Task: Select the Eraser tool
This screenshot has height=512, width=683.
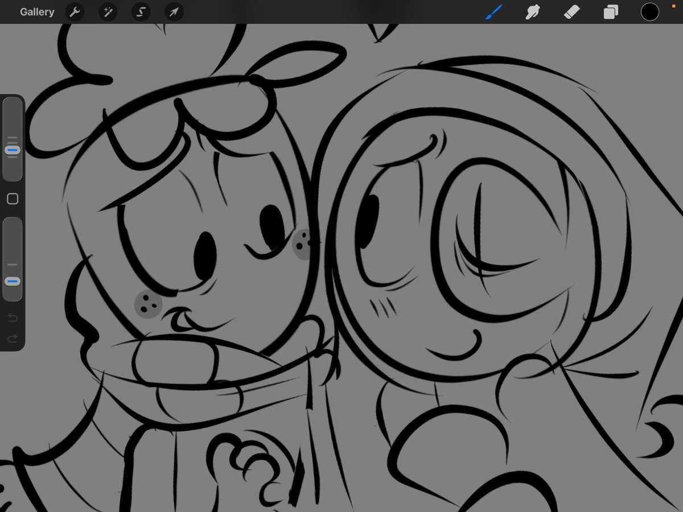Action: click(x=572, y=12)
